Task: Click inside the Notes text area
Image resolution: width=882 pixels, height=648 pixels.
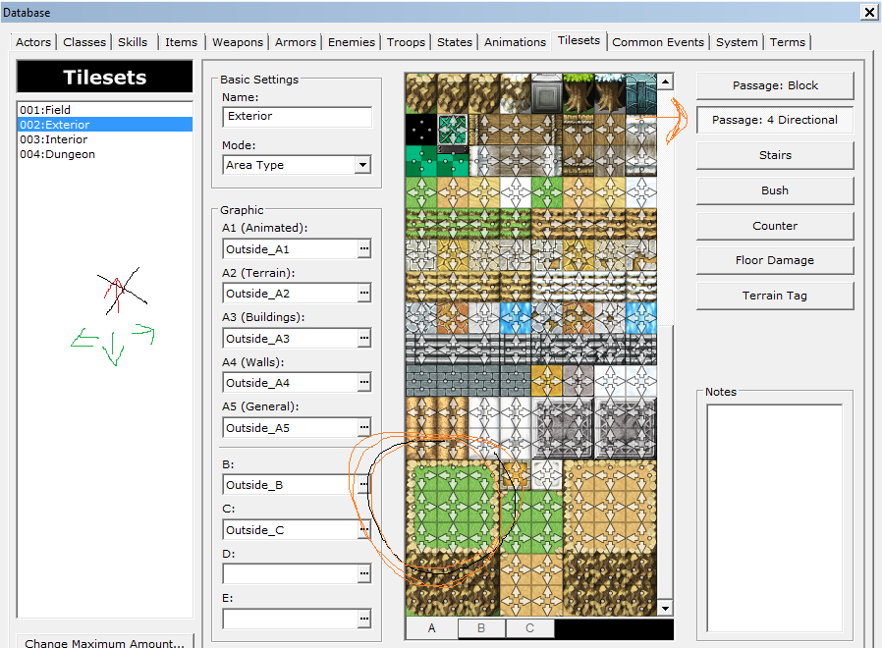Action: [x=775, y=518]
